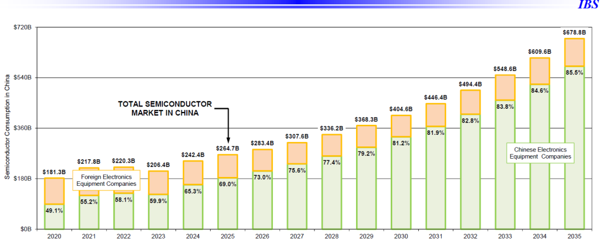Screen dimensions: 600x248
Task: Click the Chinese Electronics Equipment Companies legend box
Action: [x=541, y=153]
